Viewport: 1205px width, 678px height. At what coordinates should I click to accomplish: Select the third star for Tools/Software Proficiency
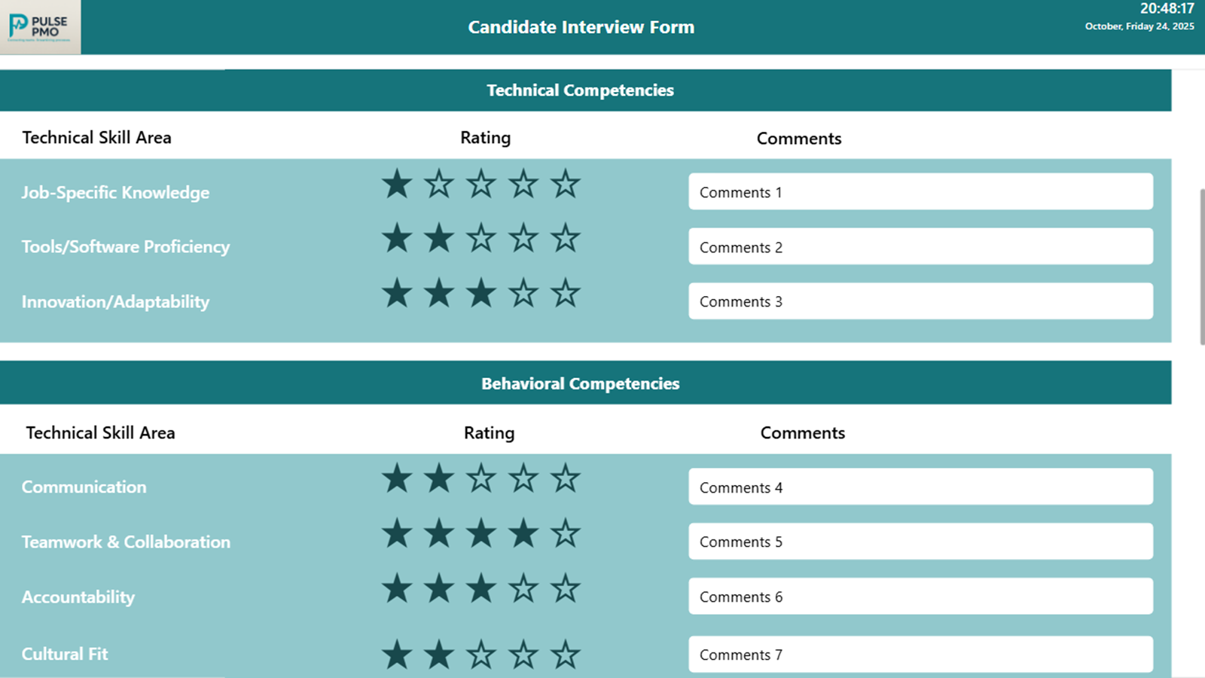[481, 238]
